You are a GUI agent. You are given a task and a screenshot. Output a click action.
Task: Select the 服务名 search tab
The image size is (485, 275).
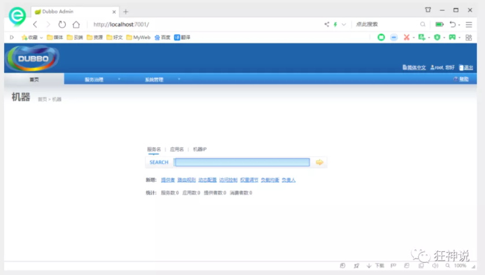point(154,149)
